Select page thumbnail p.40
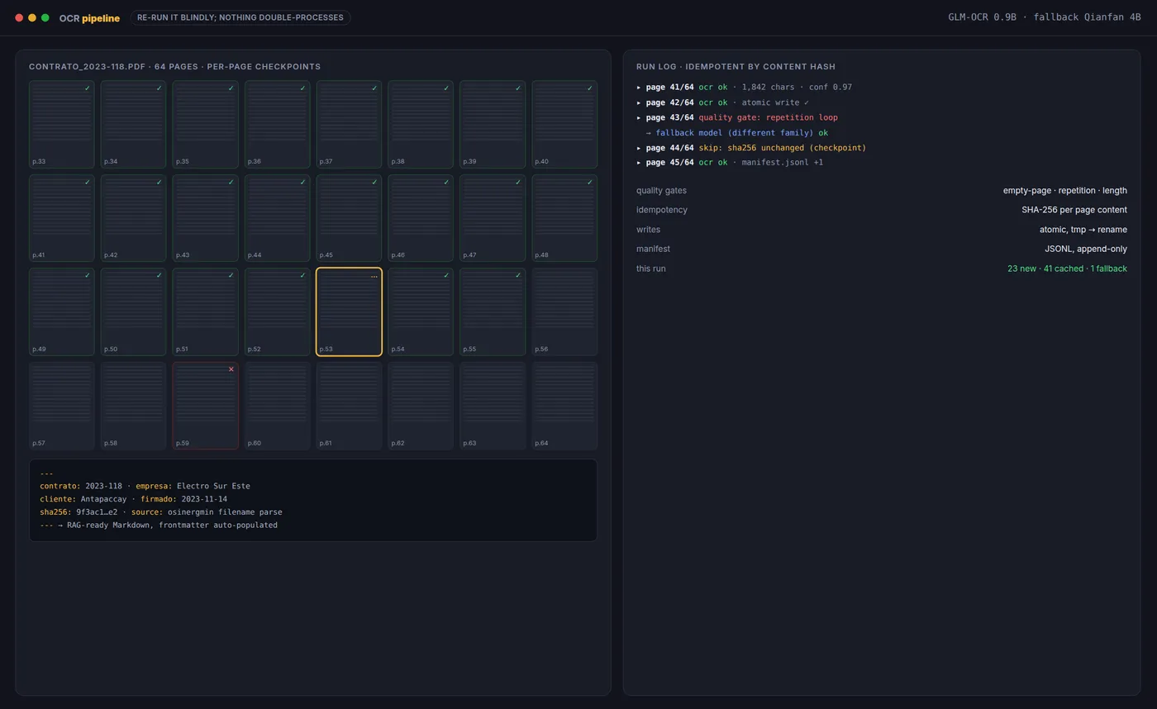This screenshot has height=709, width=1157. coord(564,124)
